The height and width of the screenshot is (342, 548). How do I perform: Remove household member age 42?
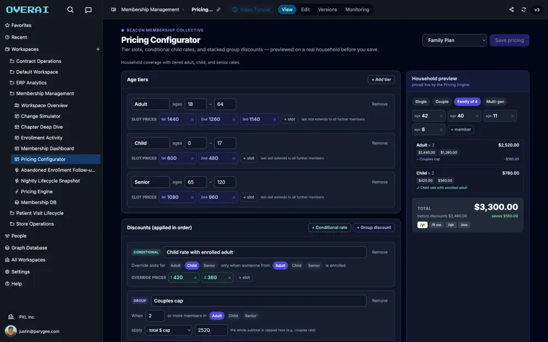click(441, 116)
